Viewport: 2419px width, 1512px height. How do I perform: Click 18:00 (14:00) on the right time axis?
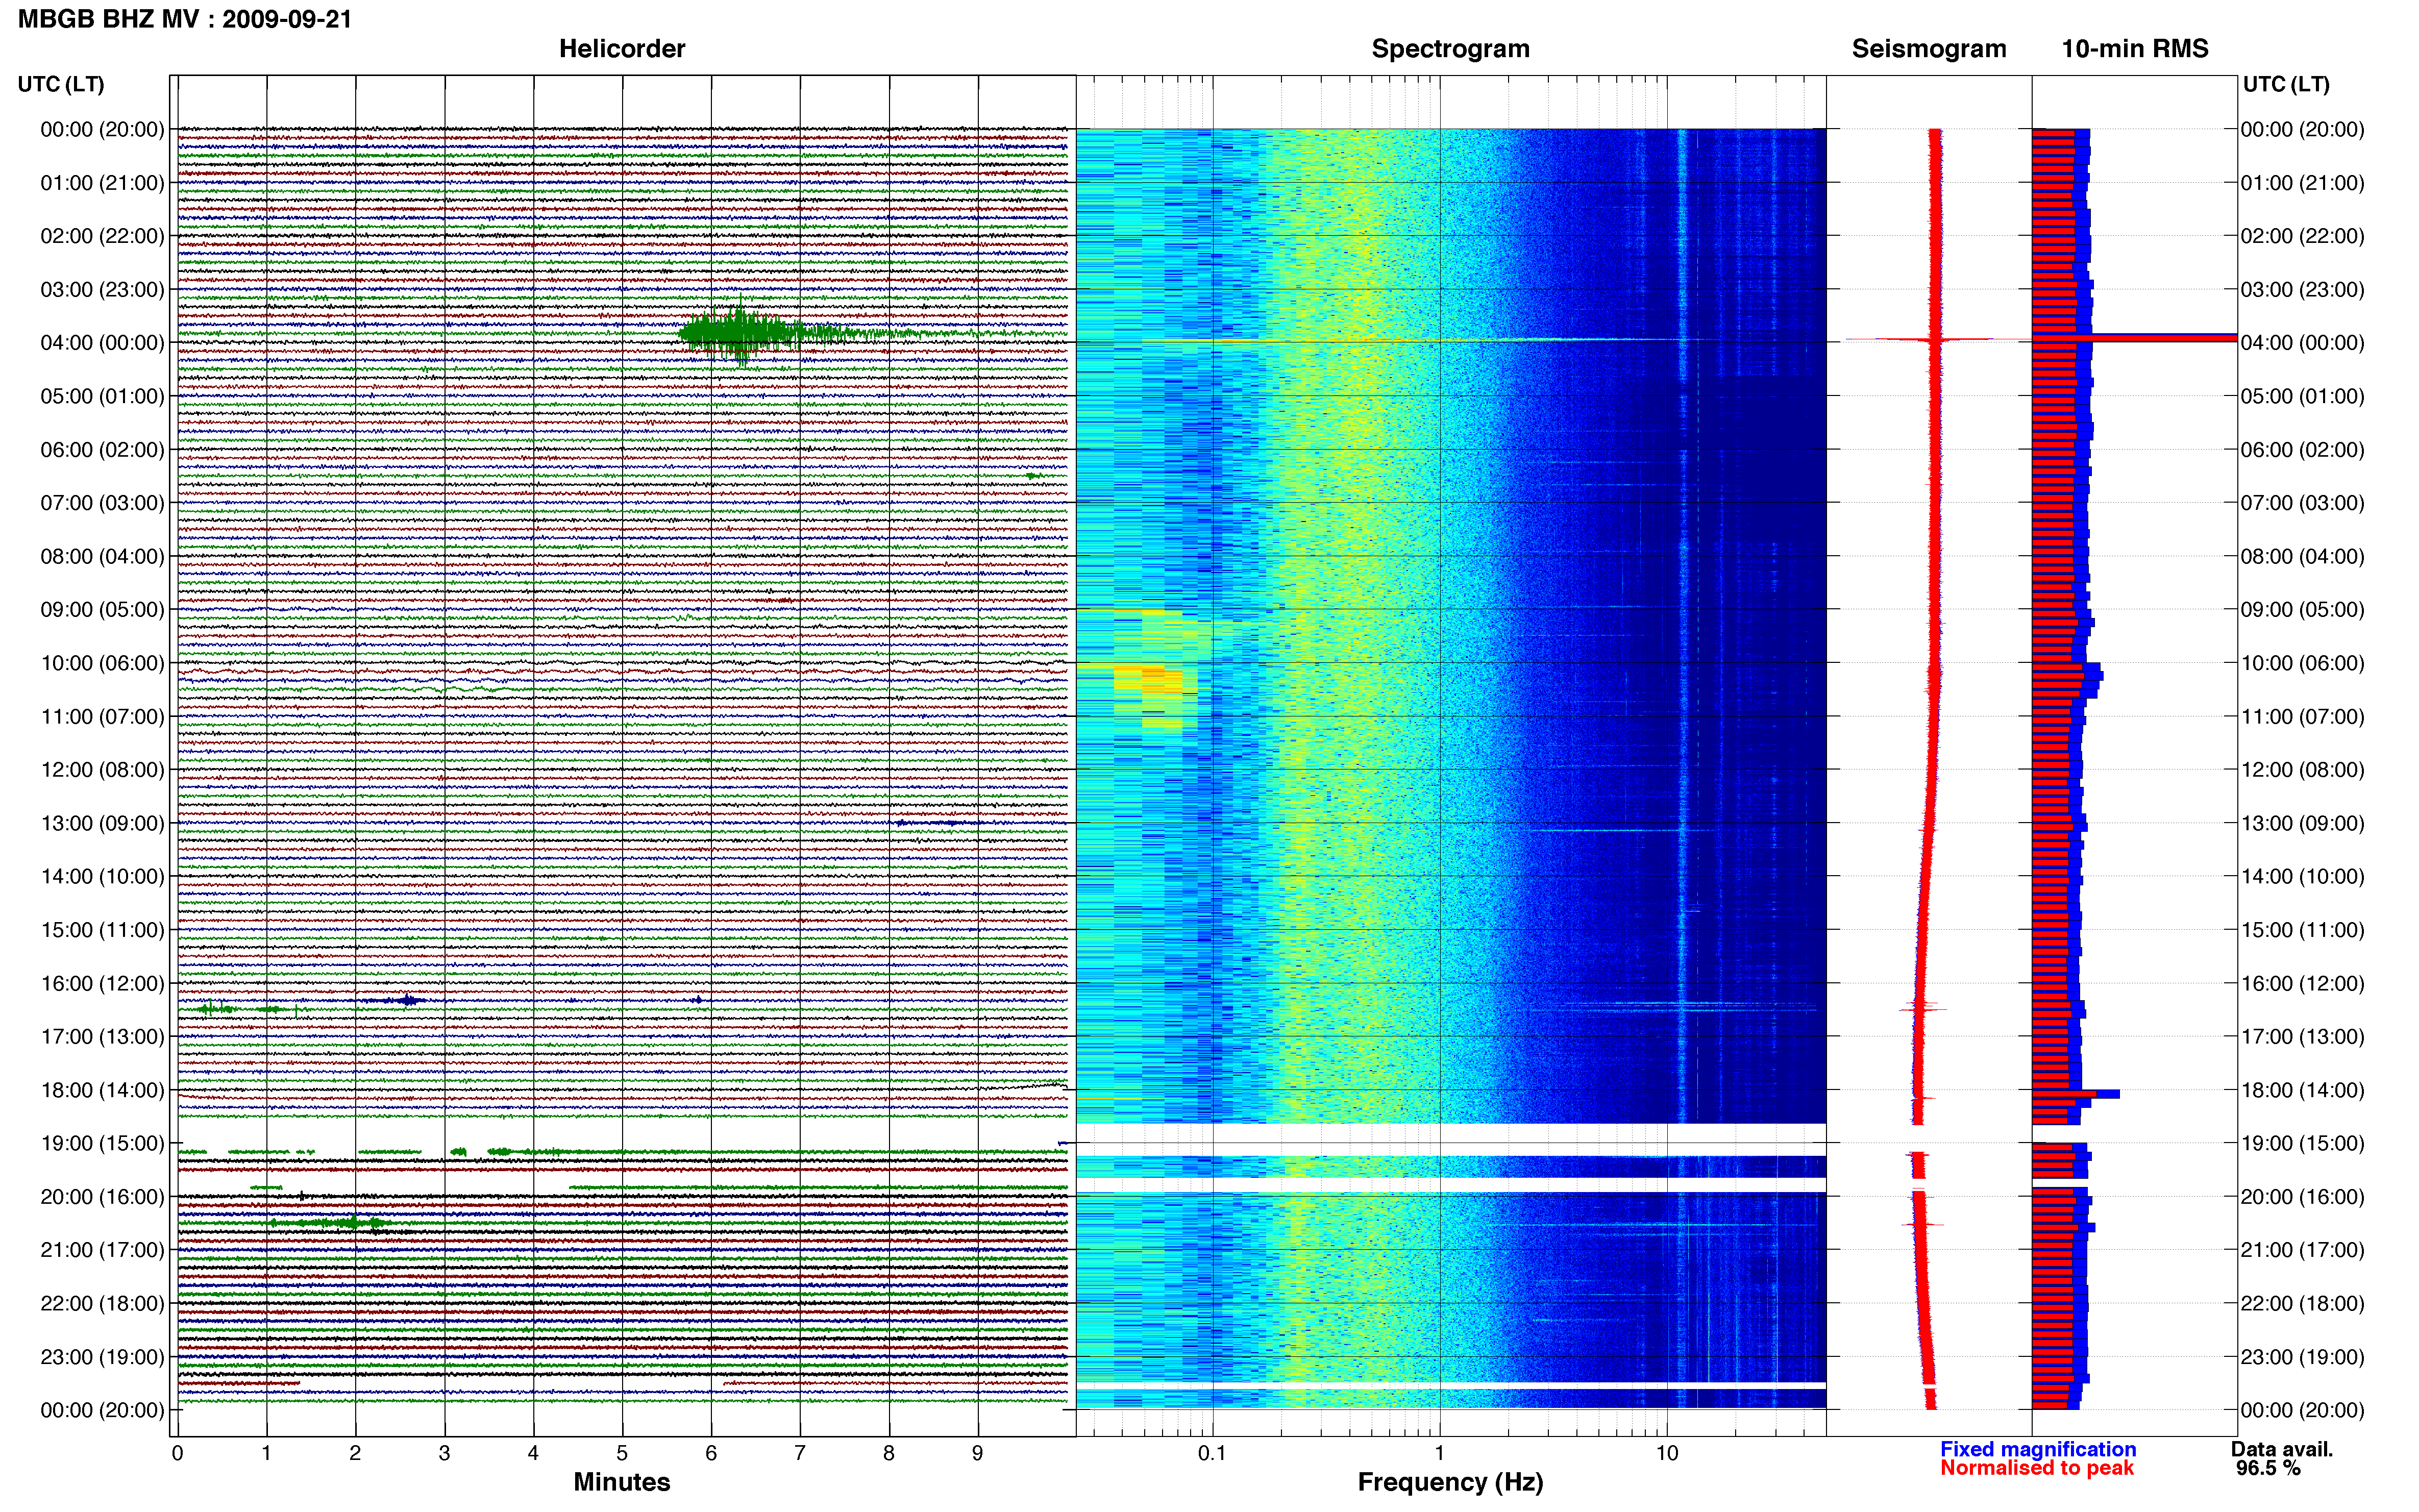coord(2302,1090)
